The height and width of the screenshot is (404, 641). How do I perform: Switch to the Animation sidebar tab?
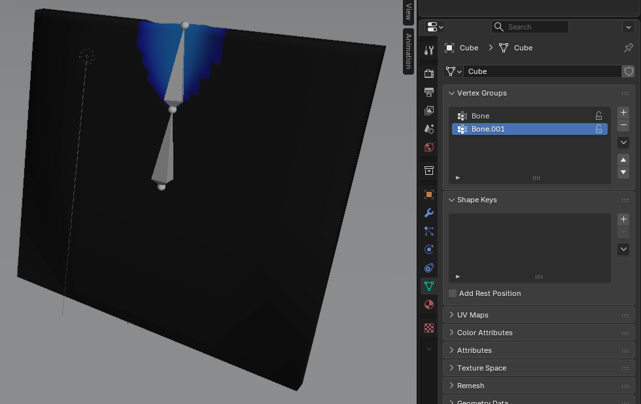pyautogui.click(x=408, y=51)
